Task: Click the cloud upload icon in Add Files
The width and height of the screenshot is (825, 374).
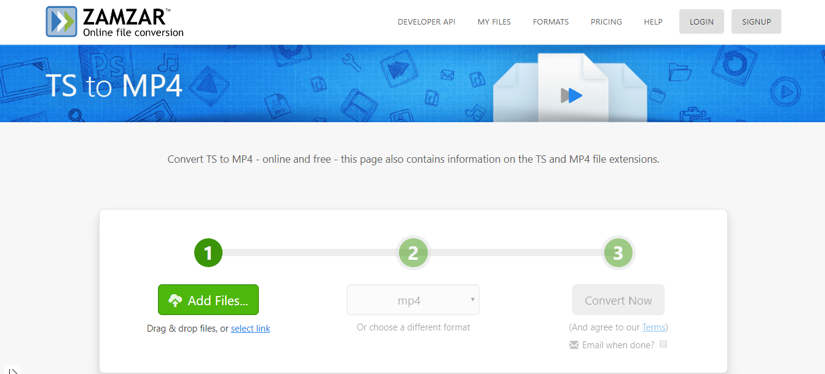Action: point(175,300)
